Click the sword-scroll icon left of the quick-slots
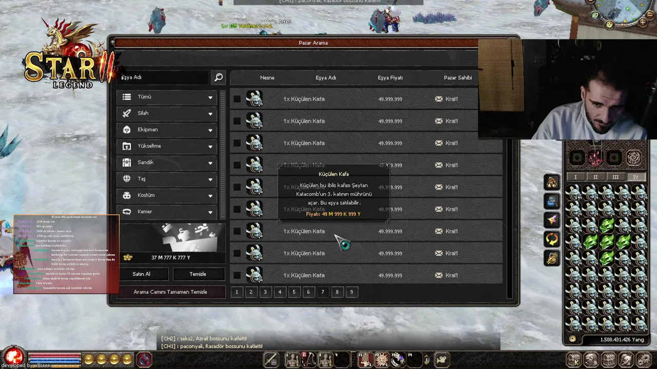 [271, 360]
